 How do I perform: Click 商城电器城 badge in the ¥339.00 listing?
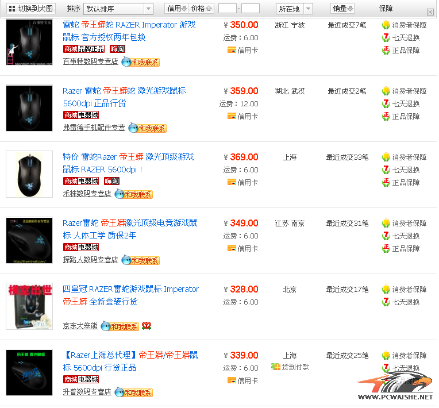[81, 379]
